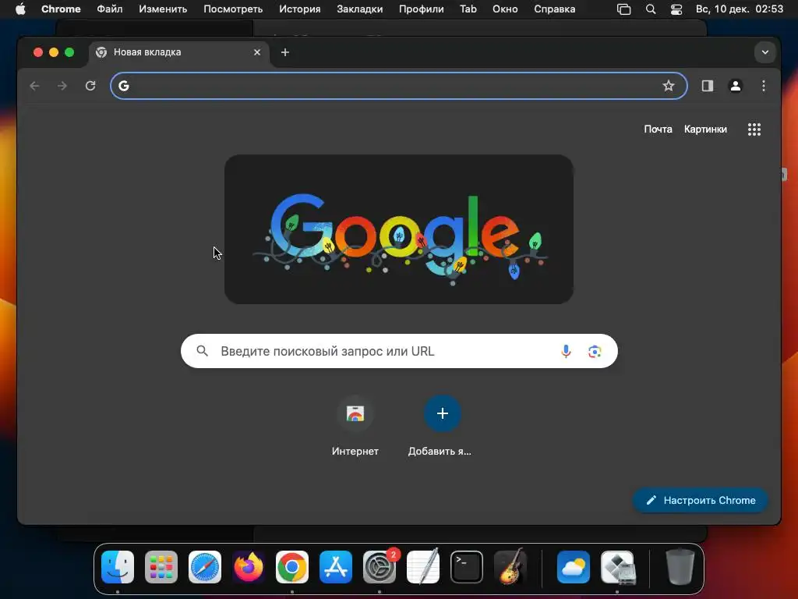Click the date and time in menu bar
The image size is (798, 599).
(740, 9)
